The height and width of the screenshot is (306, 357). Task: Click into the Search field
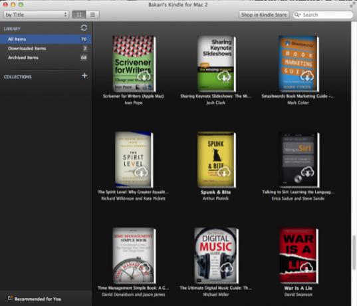(x=323, y=15)
